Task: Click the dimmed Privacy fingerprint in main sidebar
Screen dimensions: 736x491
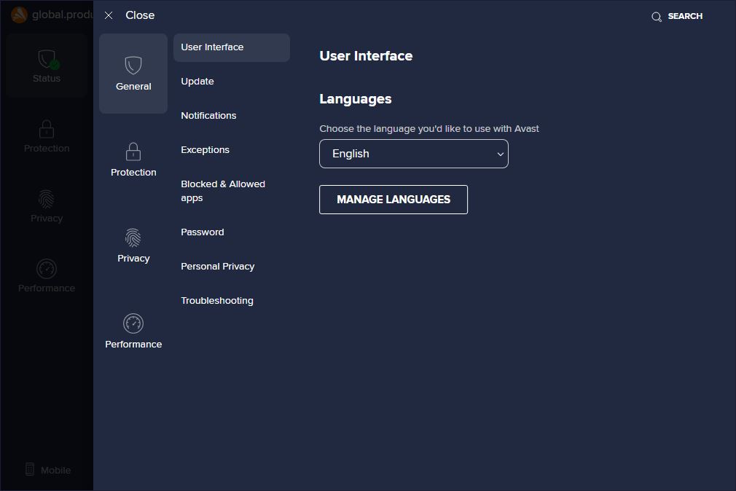Action: 47,199
